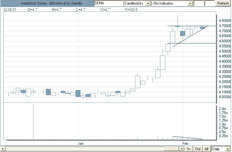Screen dimensions: 232x152
Task: Click the V=500.0 volume readout
Action: click(x=131, y=10)
